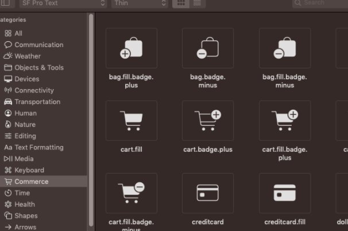
Task: Go to the Text Formatting category
Action: (38, 147)
